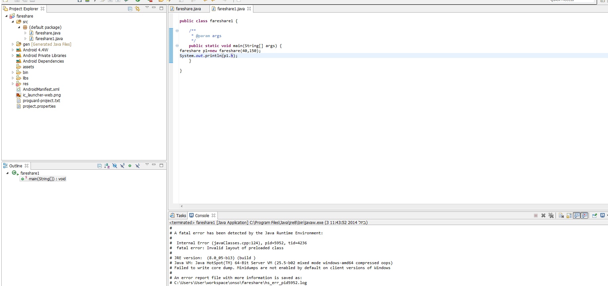Click Remove Launch icon in Console toolbar
This screenshot has height=286, width=608.
coord(543,215)
